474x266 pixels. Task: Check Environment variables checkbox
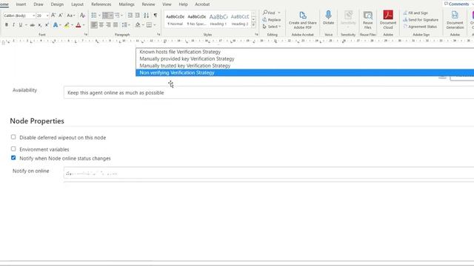(x=13, y=149)
